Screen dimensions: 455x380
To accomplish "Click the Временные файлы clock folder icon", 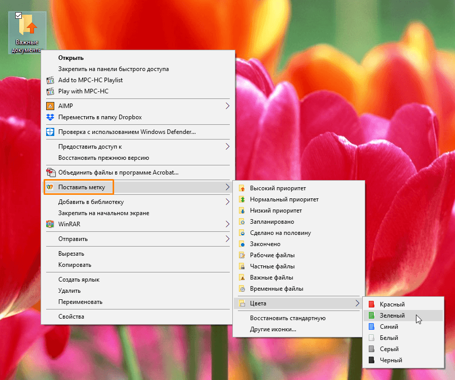I will (x=242, y=289).
